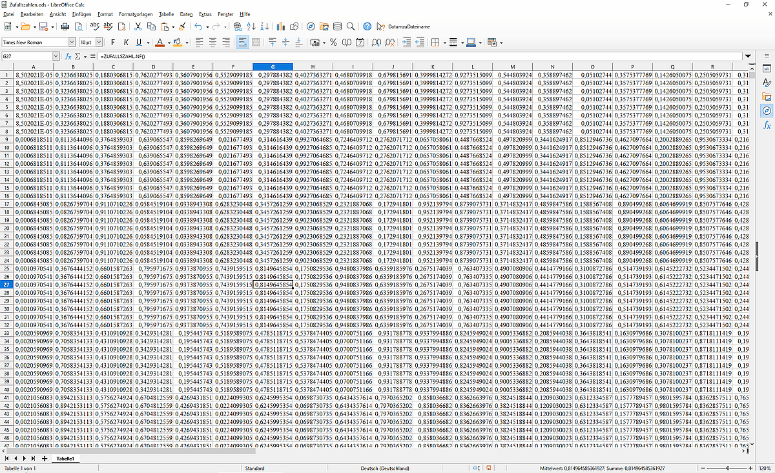Screen dimensions: 775x473
Task: Click the Copy icon
Action: [152, 26]
